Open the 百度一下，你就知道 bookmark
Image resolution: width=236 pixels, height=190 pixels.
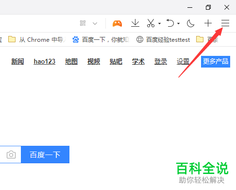tap(101, 39)
